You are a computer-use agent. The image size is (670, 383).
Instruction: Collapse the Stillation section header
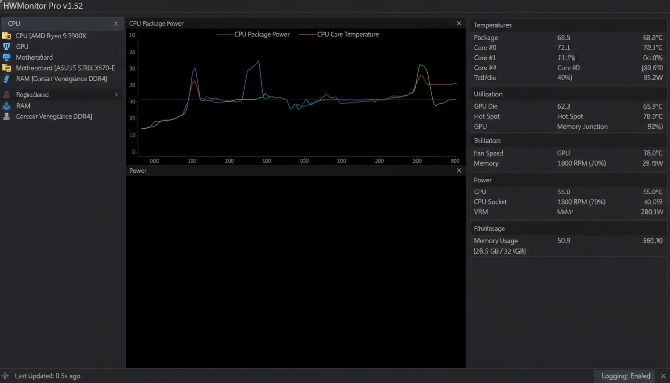(568, 140)
